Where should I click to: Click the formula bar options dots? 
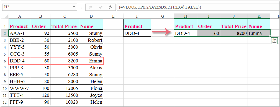pos(81,7)
